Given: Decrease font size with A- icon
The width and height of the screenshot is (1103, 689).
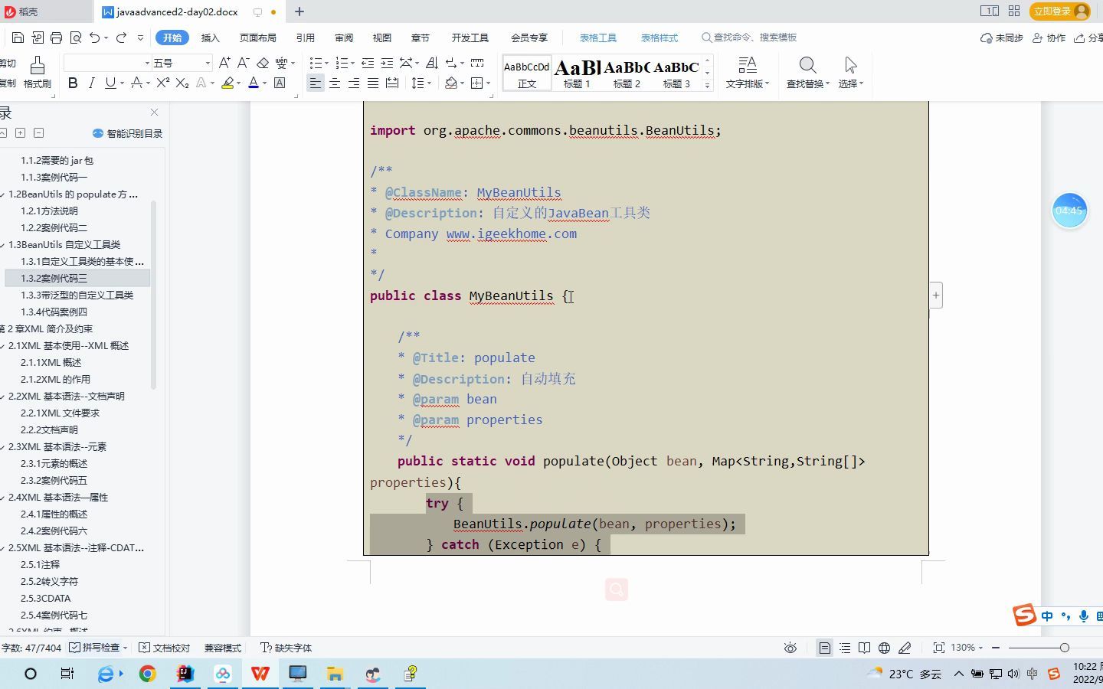Looking at the screenshot, I should click(x=243, y=63).
